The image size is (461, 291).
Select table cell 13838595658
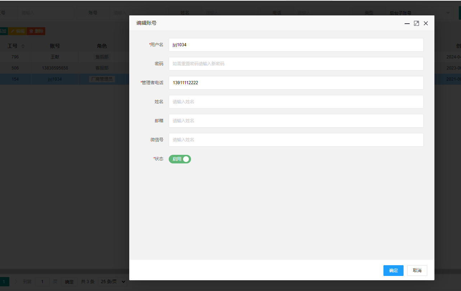(x=55, y=68)
